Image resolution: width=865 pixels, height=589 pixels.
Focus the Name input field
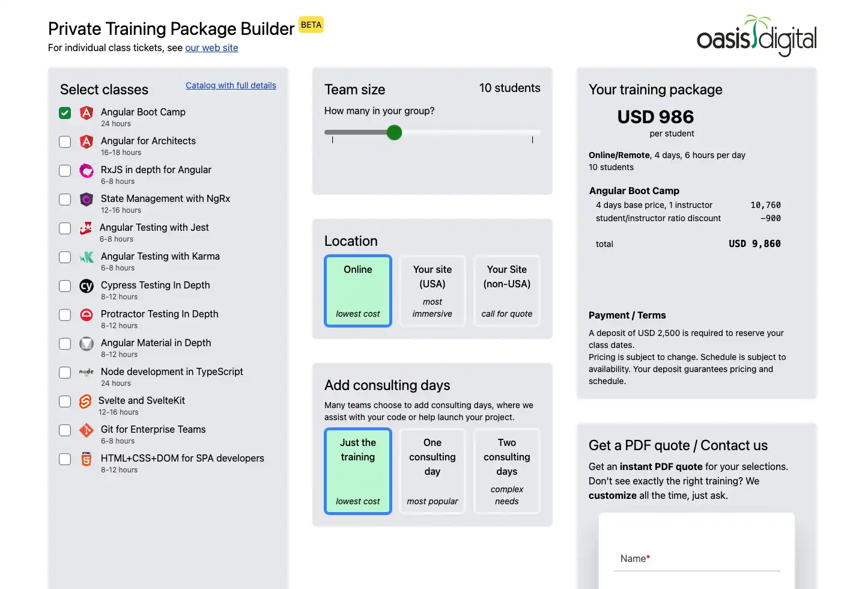coord(697,559)
